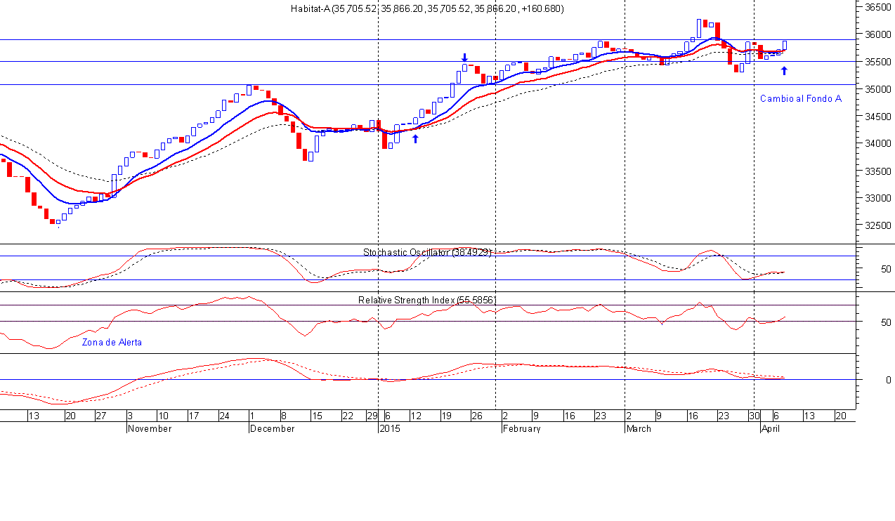Click date tick 12 in January 2015

(416, 416)
